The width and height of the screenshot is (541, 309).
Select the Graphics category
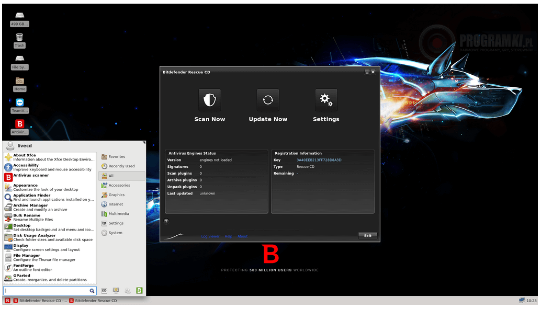coord(122,195)
